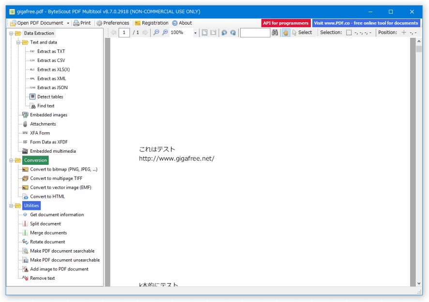The height and width of the screenshot is (302, 429).
Task: Select Utilities category
Action: 31,206
